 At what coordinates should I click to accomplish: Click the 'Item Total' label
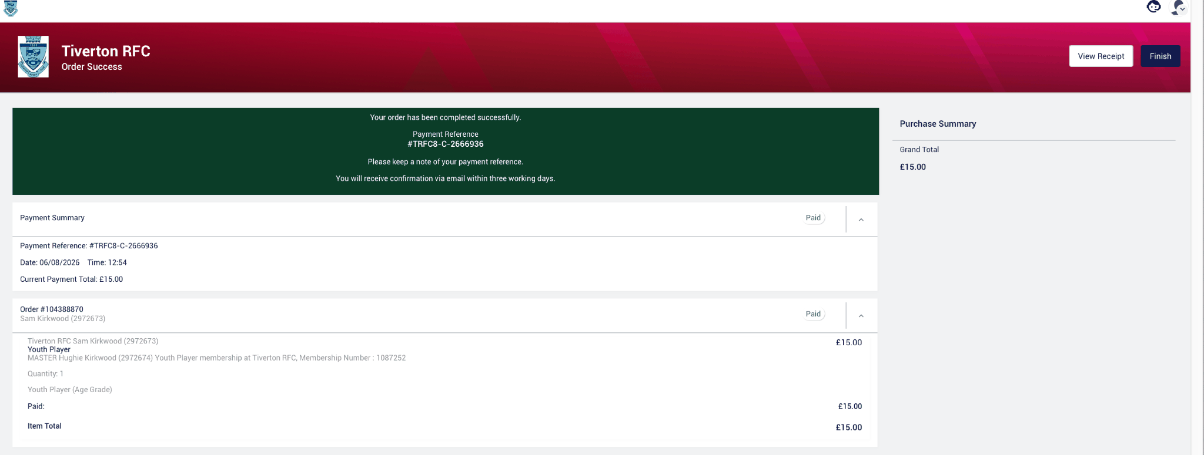45,426
